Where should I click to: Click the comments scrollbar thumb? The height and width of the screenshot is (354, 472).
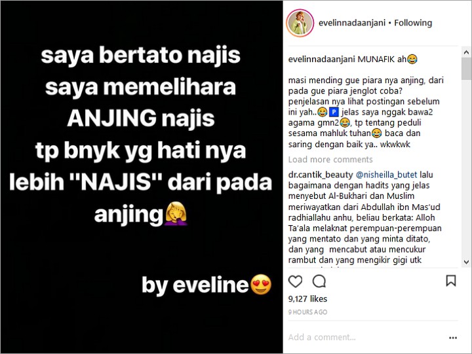coord(466,69)
